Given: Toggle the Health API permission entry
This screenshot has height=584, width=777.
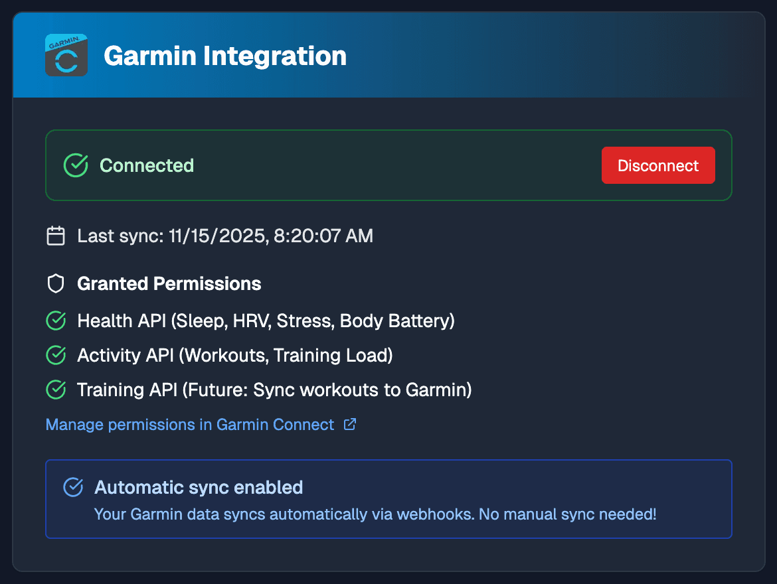Looking at the screenshot, I should [266, 321].
